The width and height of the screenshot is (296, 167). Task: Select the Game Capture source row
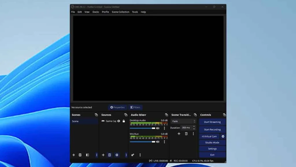tap(114, 121)
